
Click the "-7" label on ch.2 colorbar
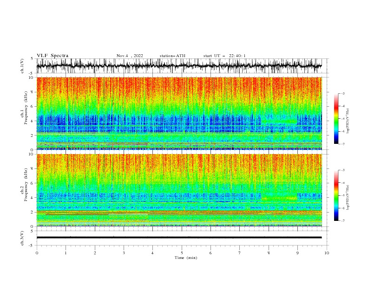point(342,220)
